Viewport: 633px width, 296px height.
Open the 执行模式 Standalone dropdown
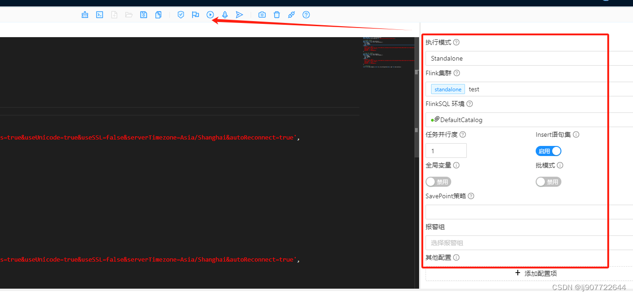coord(529,58)
